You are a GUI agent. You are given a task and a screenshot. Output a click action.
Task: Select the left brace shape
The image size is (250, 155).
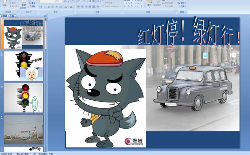point(138,6)
